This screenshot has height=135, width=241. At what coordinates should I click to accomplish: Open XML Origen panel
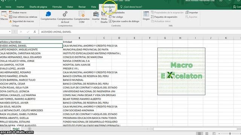point(146,16)
